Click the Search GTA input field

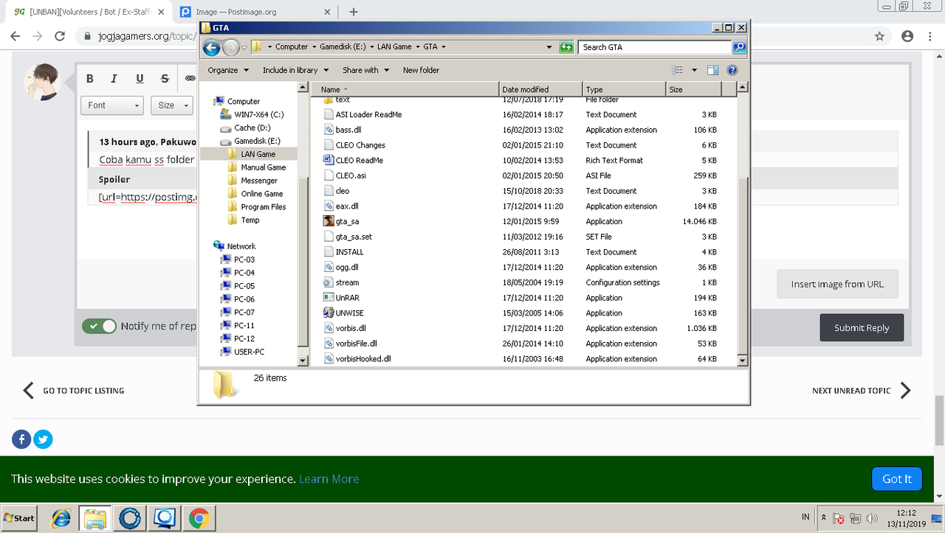click(x=655, y=47)
